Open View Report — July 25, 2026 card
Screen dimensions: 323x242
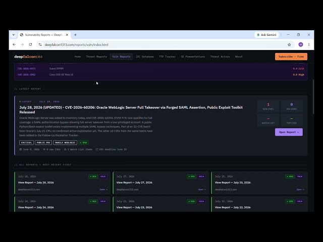click(x=259, y=183)
